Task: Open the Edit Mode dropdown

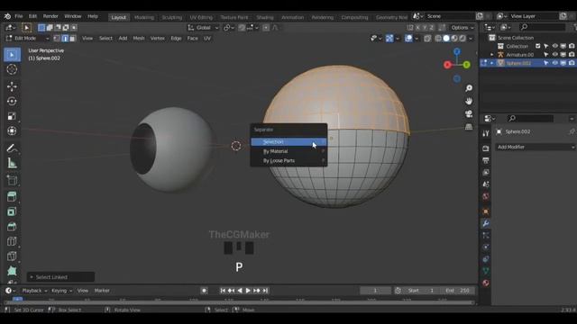Action: coord(27,38)
